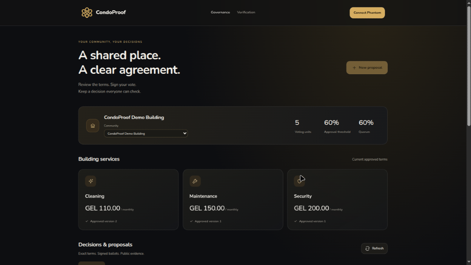This screenshot has width=471, height=265.
Task: Open the Community dropdown selector
Action: coord(146,133)
